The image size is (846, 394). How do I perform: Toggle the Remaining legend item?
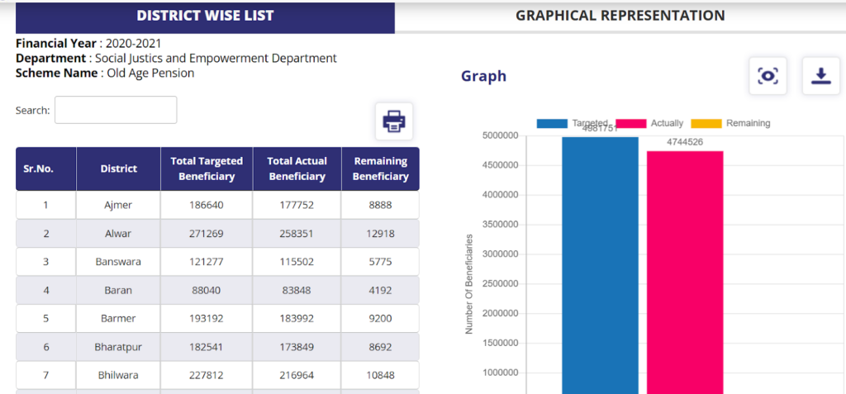pos(730,123)
